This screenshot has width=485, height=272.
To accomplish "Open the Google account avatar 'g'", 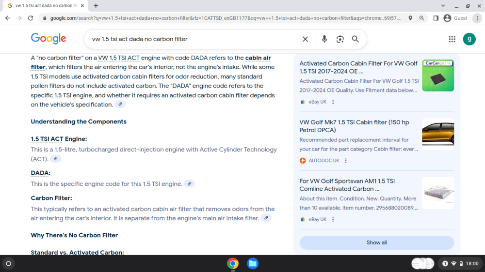I will (469, 39).
